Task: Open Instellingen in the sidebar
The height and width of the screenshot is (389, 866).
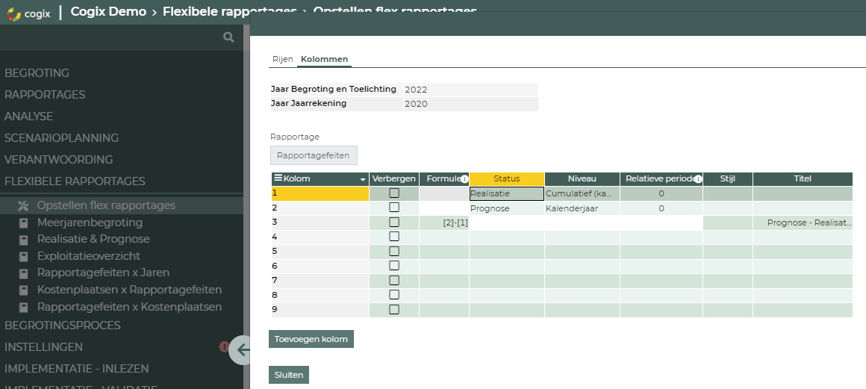Action: [x=43, y=347]
